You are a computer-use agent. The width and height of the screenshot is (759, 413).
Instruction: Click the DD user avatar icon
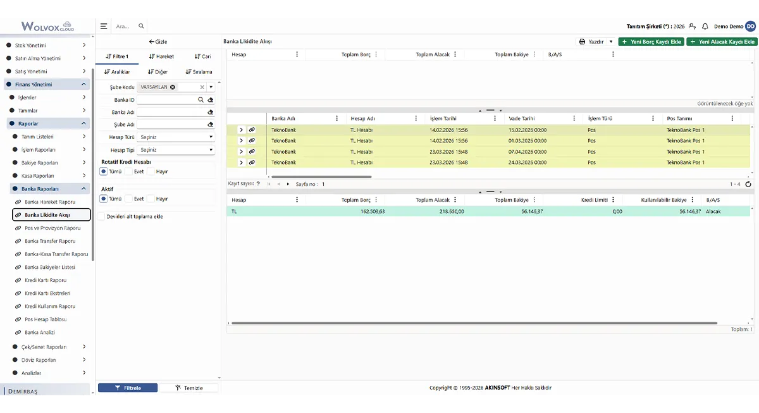click(x=750, y=27)
